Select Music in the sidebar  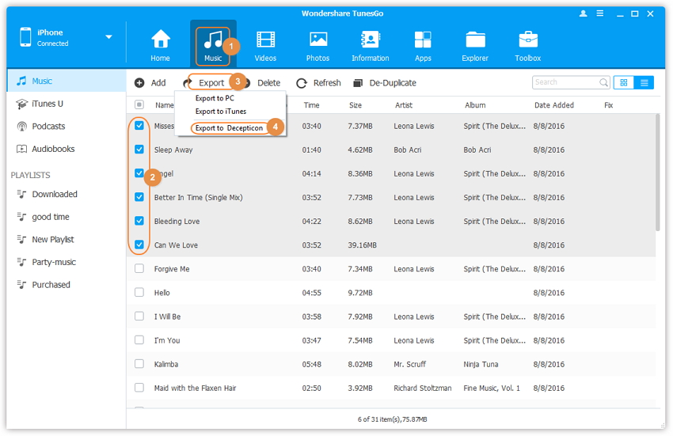(67, 81)
